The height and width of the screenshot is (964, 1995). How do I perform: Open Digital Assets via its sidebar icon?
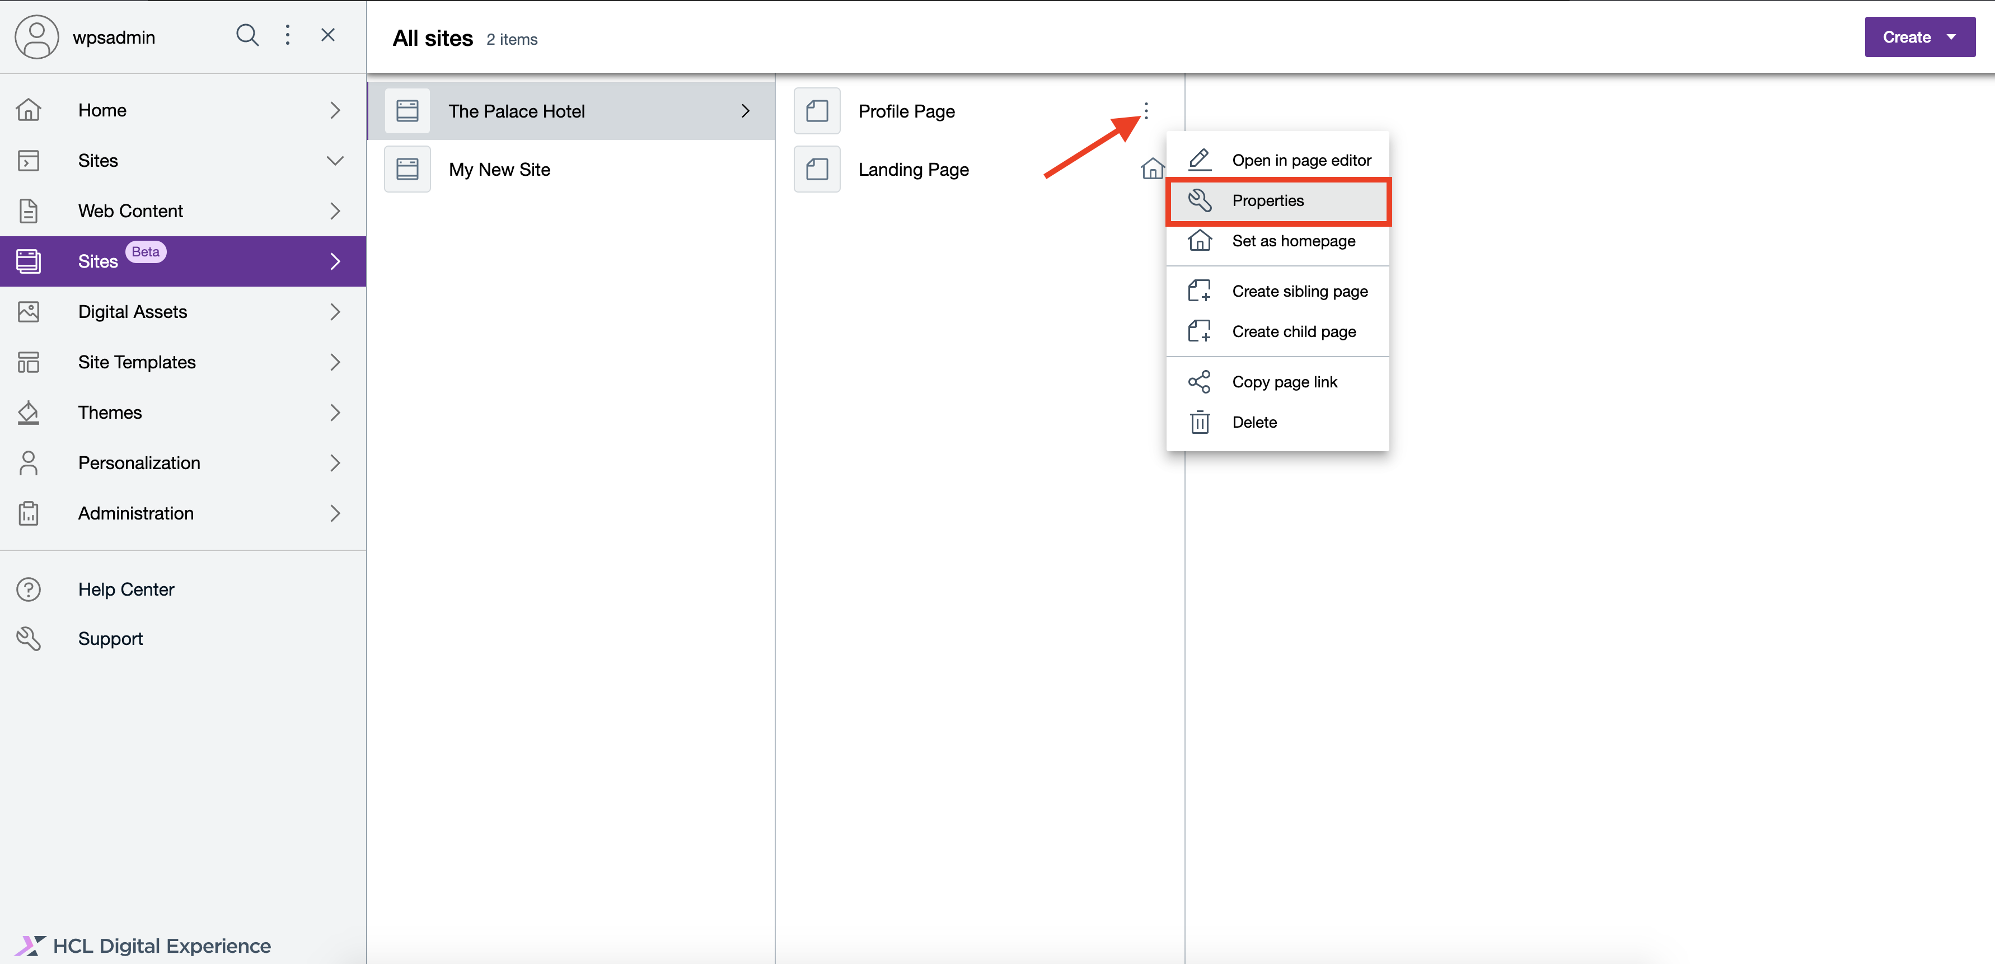tap(29, 311)
